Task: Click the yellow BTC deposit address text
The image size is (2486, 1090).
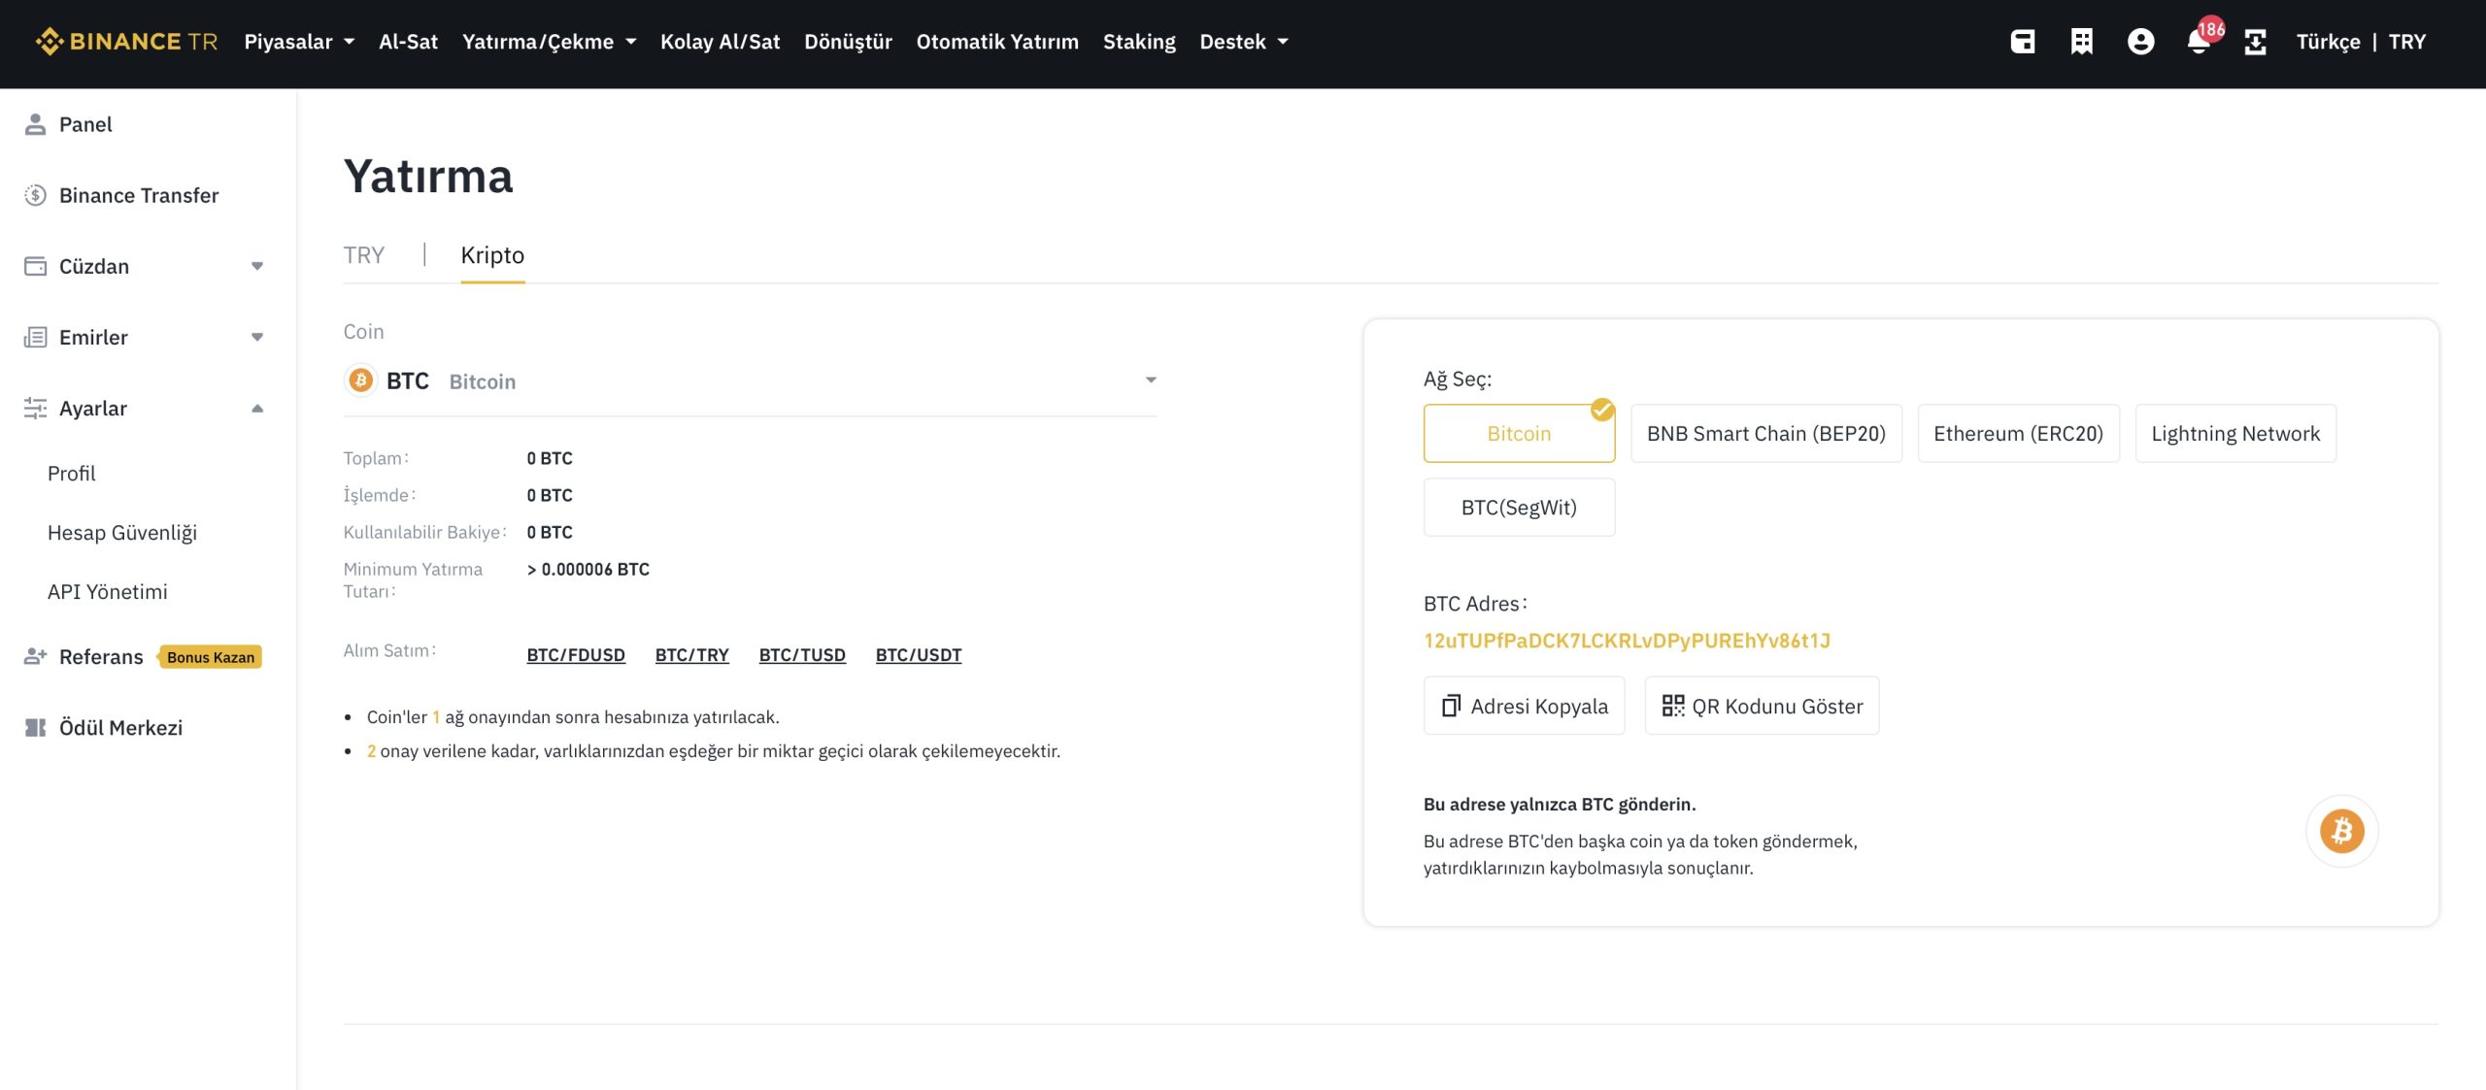Action: 1627,641
